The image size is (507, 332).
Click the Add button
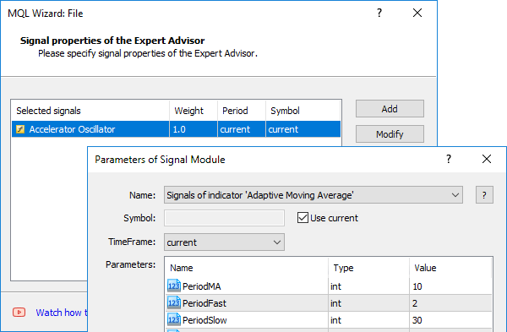tap(390, 109)
